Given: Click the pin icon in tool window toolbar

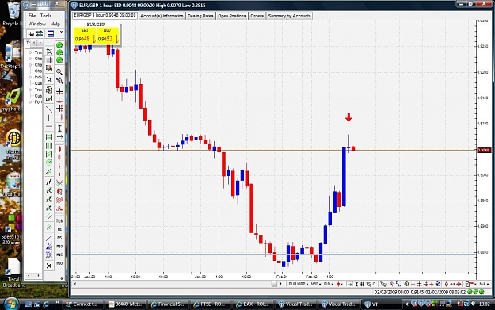Looking at the screenshot, I should (x=31, y=34).
